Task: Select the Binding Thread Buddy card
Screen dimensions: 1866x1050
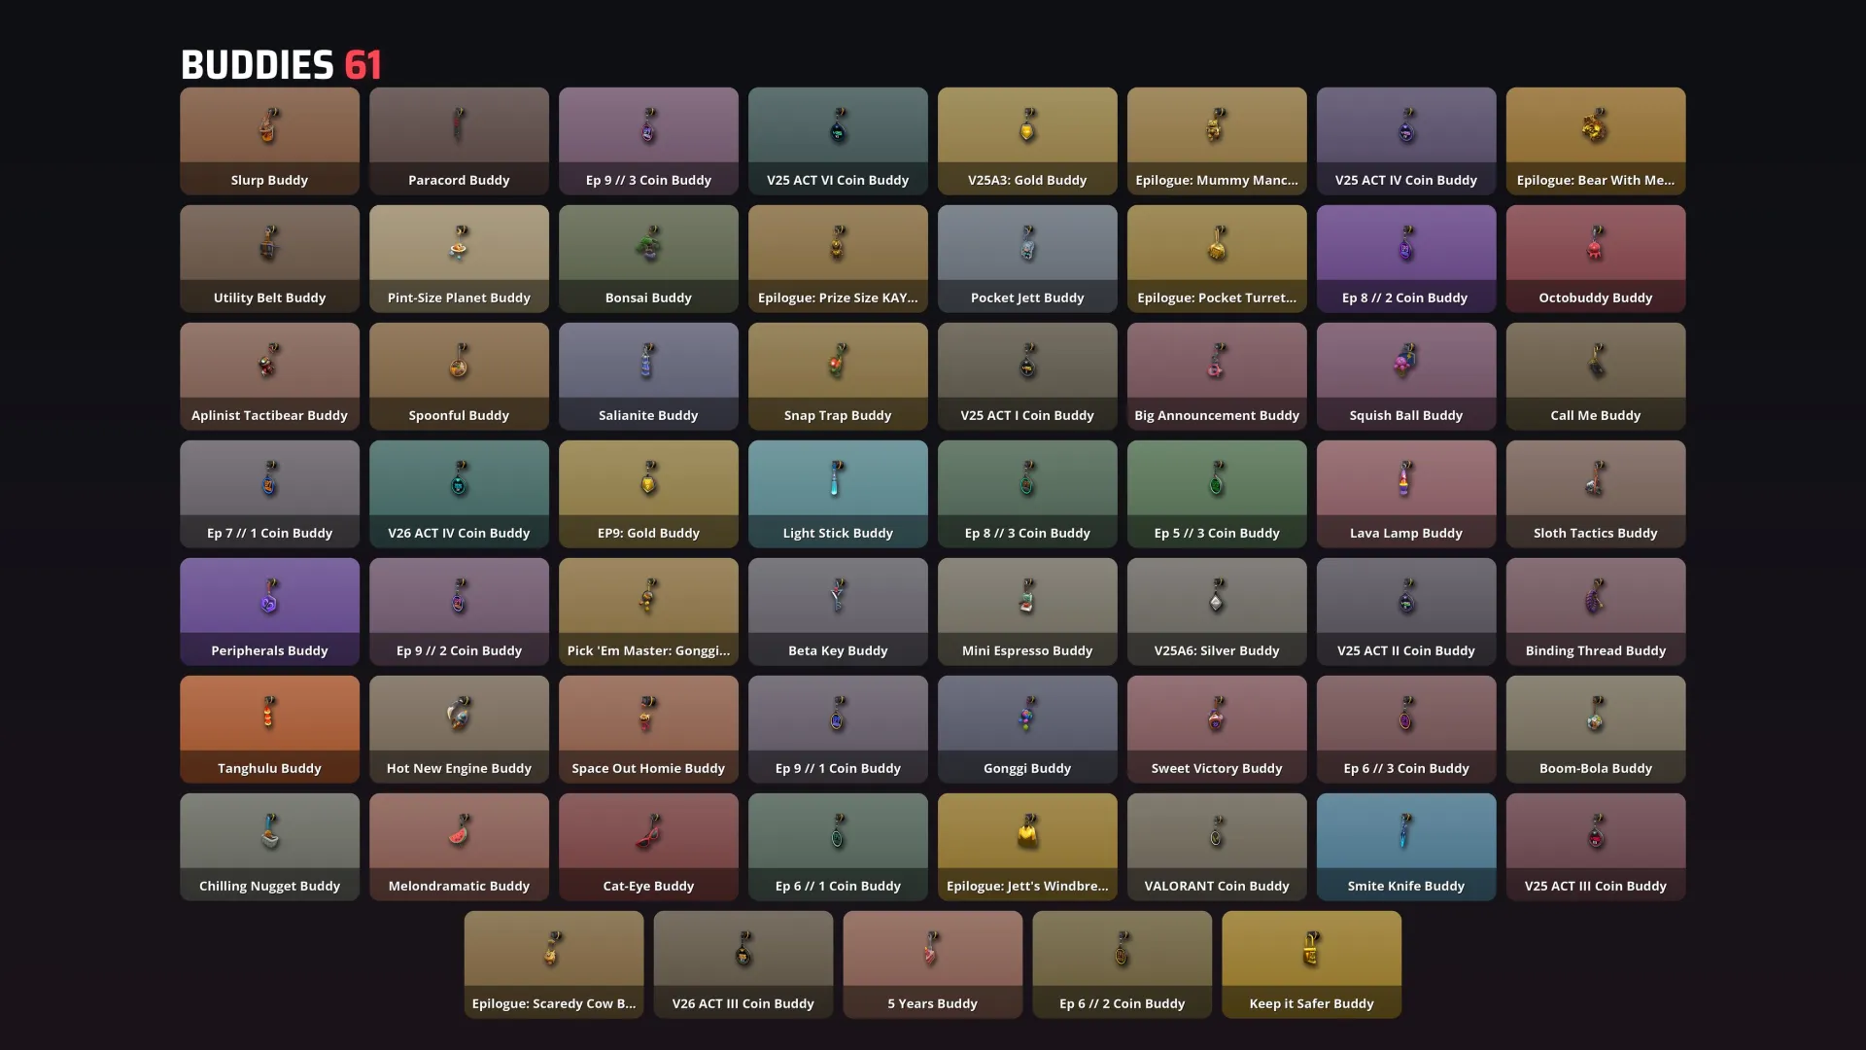Action: pos(1596,612)
